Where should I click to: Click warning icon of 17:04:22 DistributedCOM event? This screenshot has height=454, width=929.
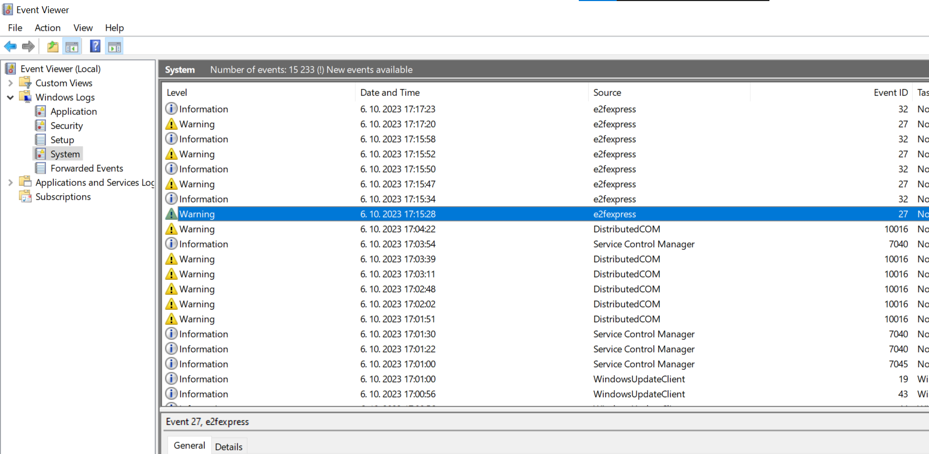point(171,229)
